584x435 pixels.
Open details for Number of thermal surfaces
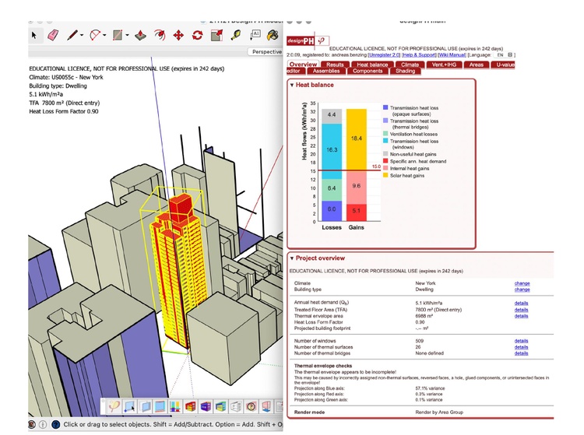(x=521, y=347)
